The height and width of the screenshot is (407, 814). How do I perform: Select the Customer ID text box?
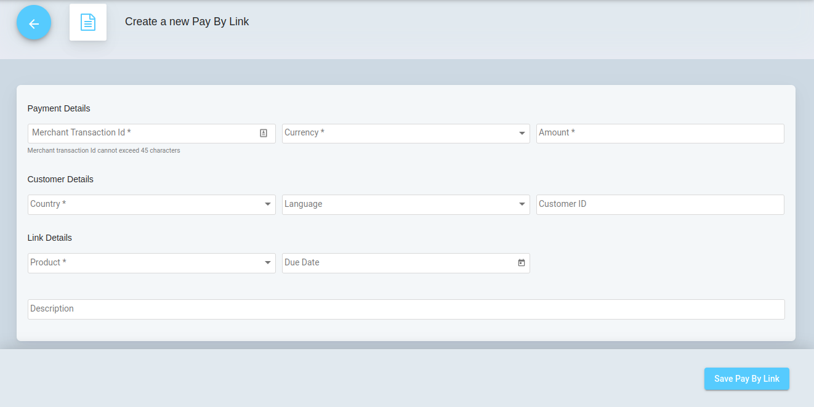(x=659, y=204)
